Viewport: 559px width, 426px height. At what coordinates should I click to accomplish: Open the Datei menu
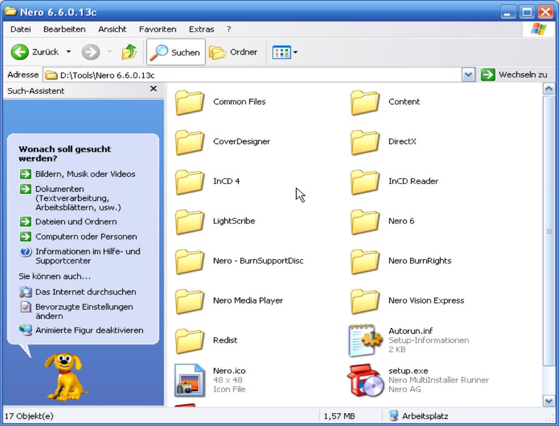21,29
